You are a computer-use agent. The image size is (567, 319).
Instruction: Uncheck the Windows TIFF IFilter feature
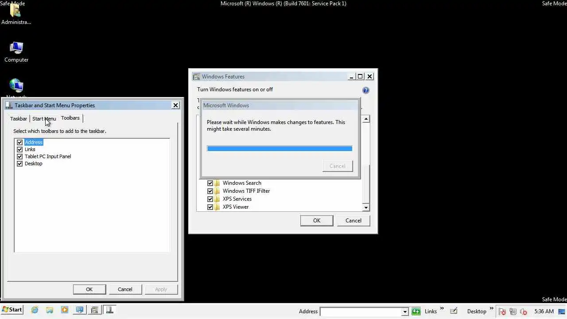point(210,191)
